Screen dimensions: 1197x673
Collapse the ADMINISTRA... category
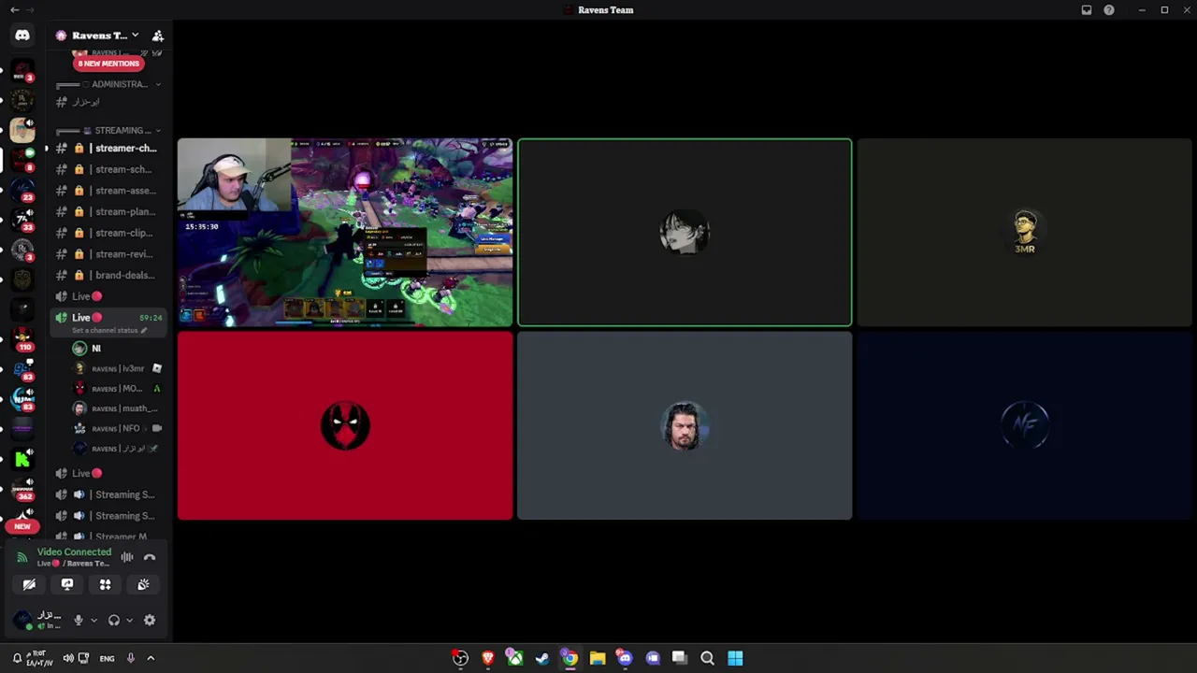[x=108, y=84]
